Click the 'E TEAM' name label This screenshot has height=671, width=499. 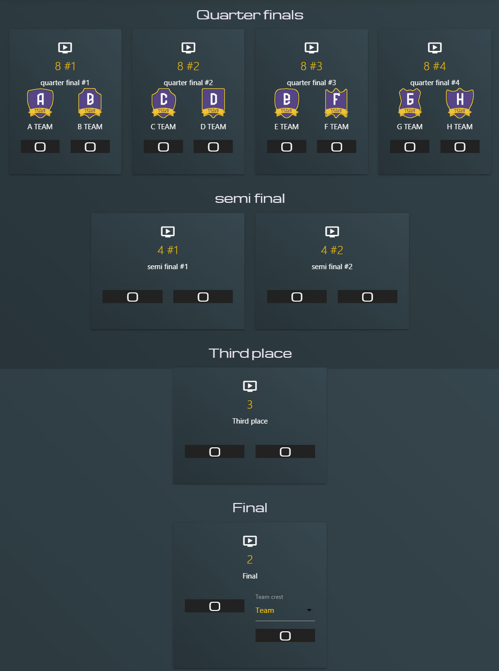tap(287, 127)
